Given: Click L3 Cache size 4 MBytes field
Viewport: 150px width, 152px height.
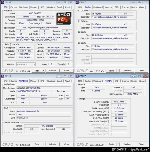Looking at the screenshot, I should coord(104,46).
